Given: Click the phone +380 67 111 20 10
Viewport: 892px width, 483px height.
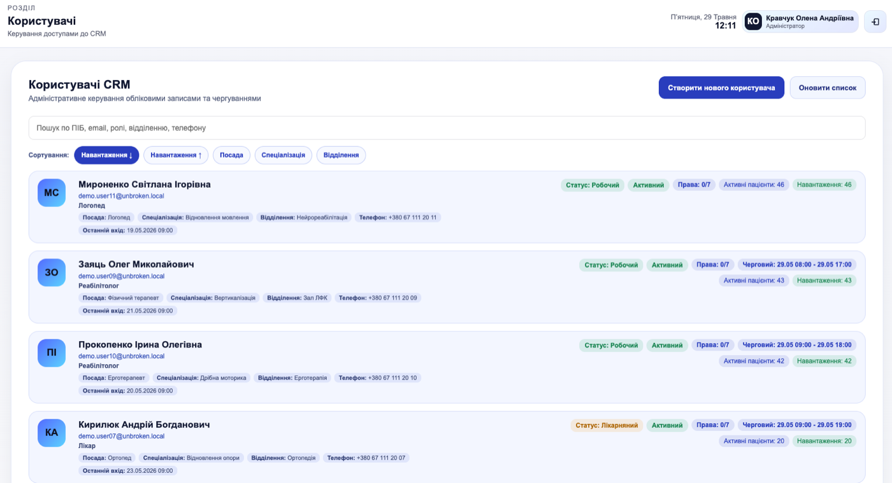Looking at the screenshot, I should pyautogui.click(x=378, y=378).
